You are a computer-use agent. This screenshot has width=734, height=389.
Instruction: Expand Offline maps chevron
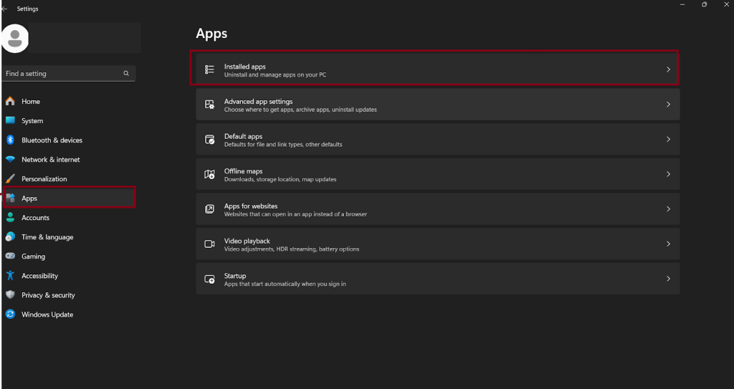pyautogui.click(x=669, y=174)
